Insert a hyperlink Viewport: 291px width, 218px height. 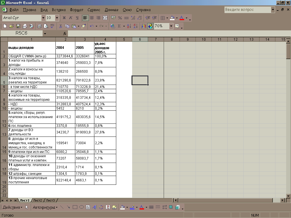113,26
